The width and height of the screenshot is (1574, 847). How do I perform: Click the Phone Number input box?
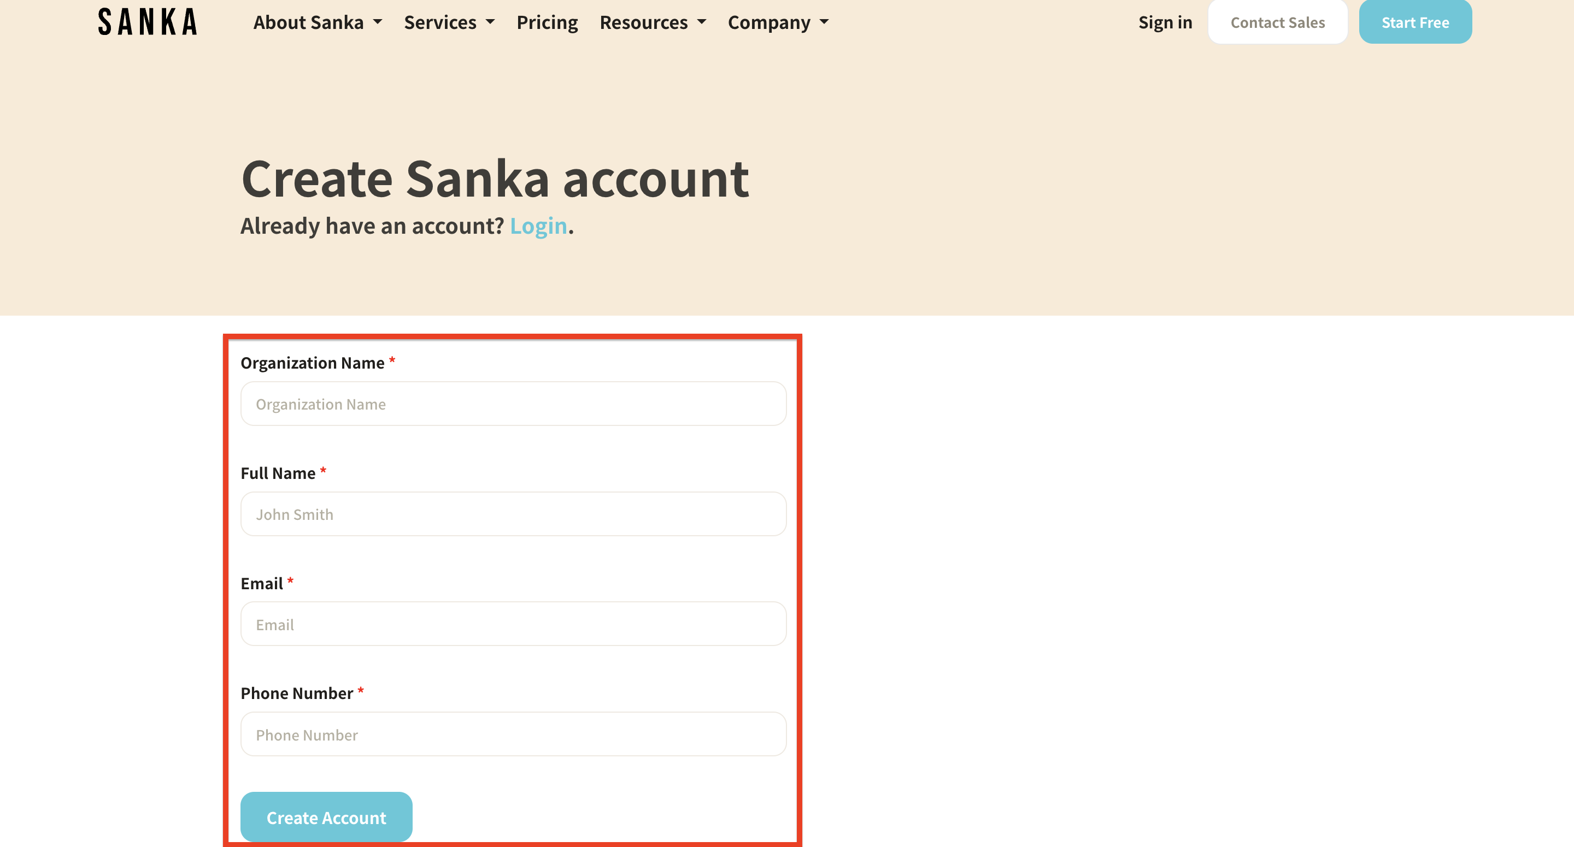pyautogui.click(x=513, y=734)
